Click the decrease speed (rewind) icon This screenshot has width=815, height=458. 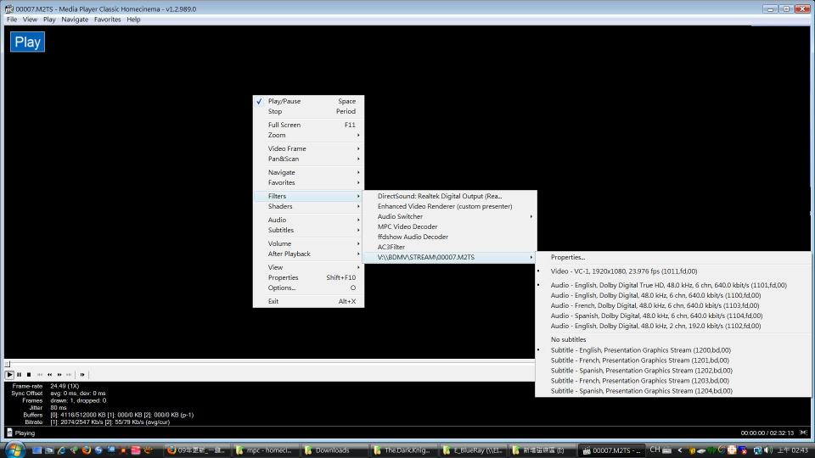[x=49, y=374]
